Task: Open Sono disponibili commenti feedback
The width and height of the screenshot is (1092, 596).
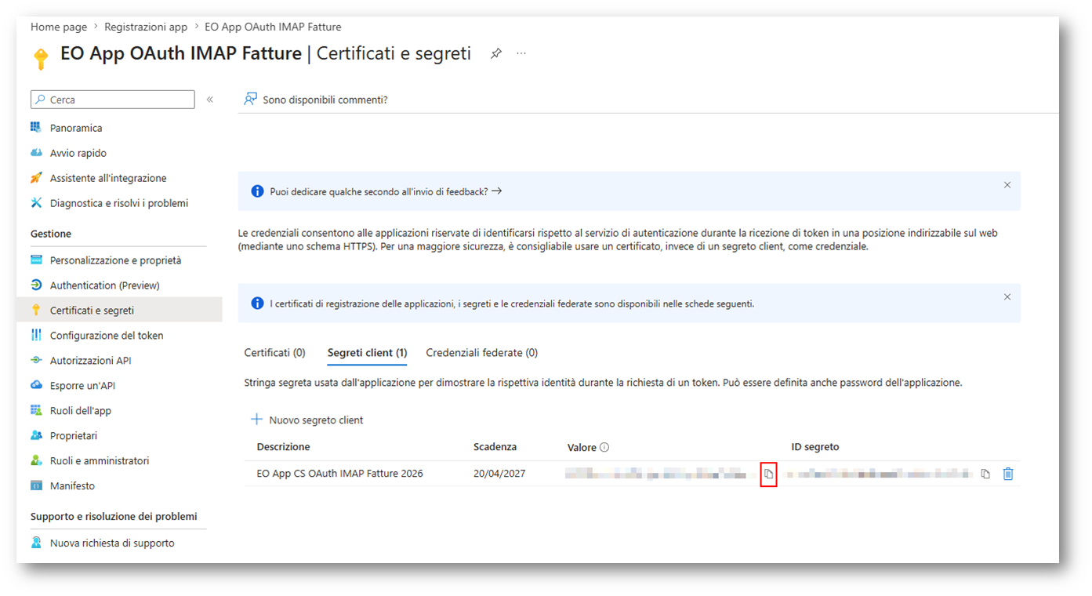Action: point(316,100)
